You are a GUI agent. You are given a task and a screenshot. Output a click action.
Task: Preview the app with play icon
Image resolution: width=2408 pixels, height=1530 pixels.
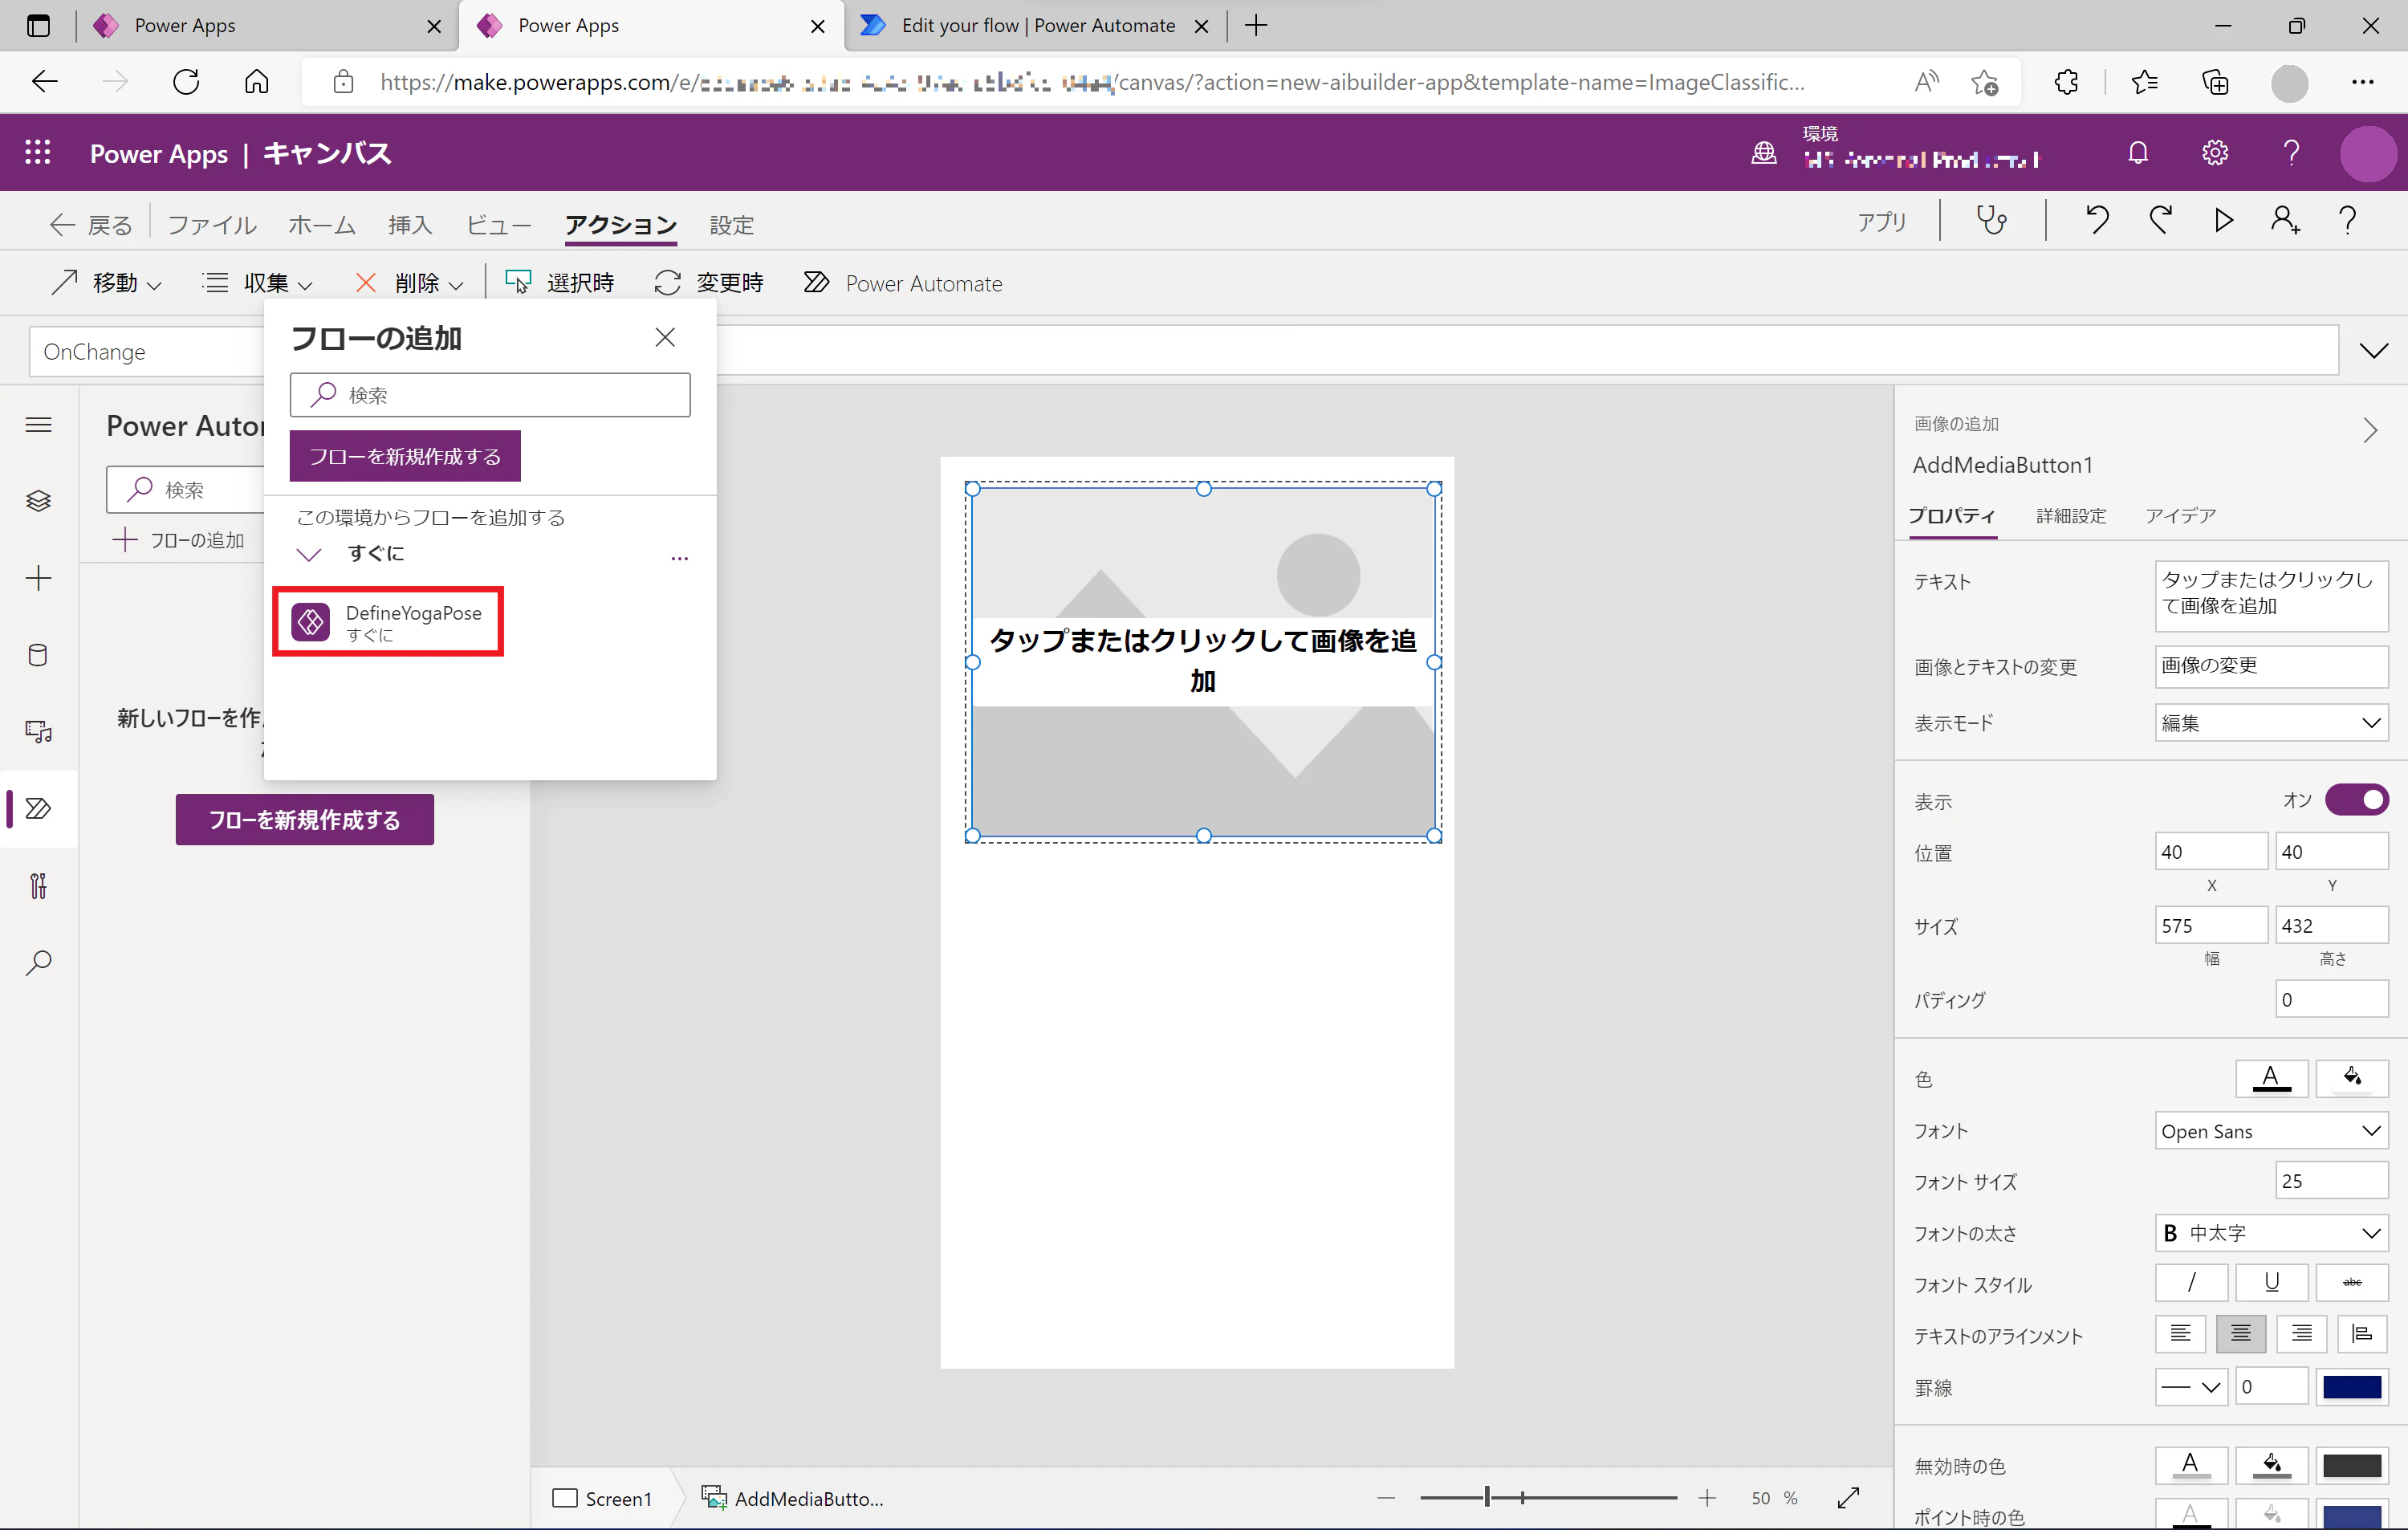(2223, 219)
